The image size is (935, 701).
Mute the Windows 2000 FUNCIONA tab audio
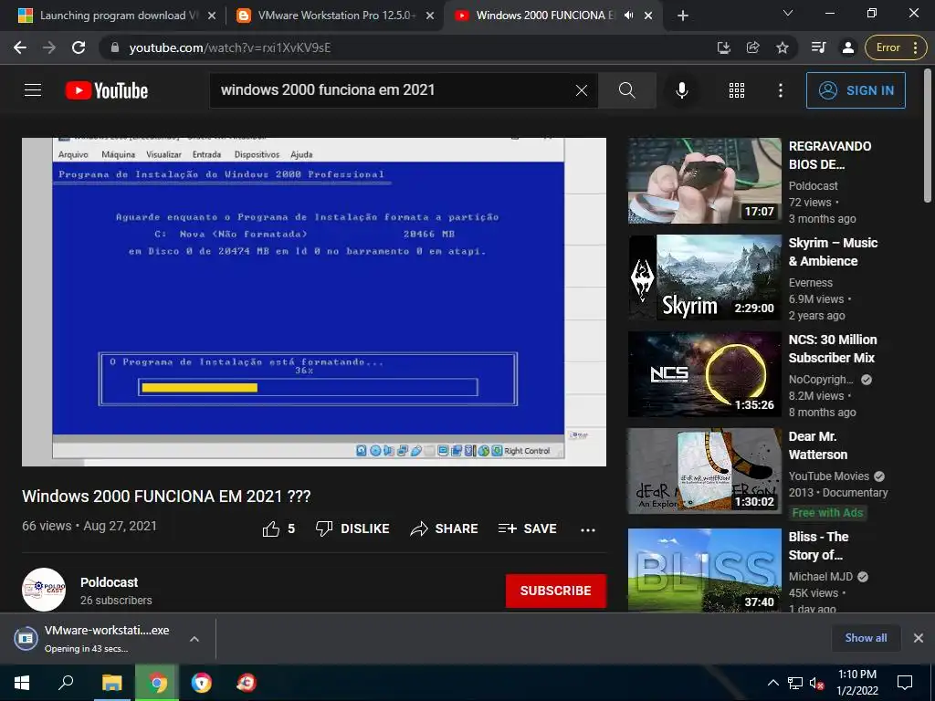(x=628, y=16)
